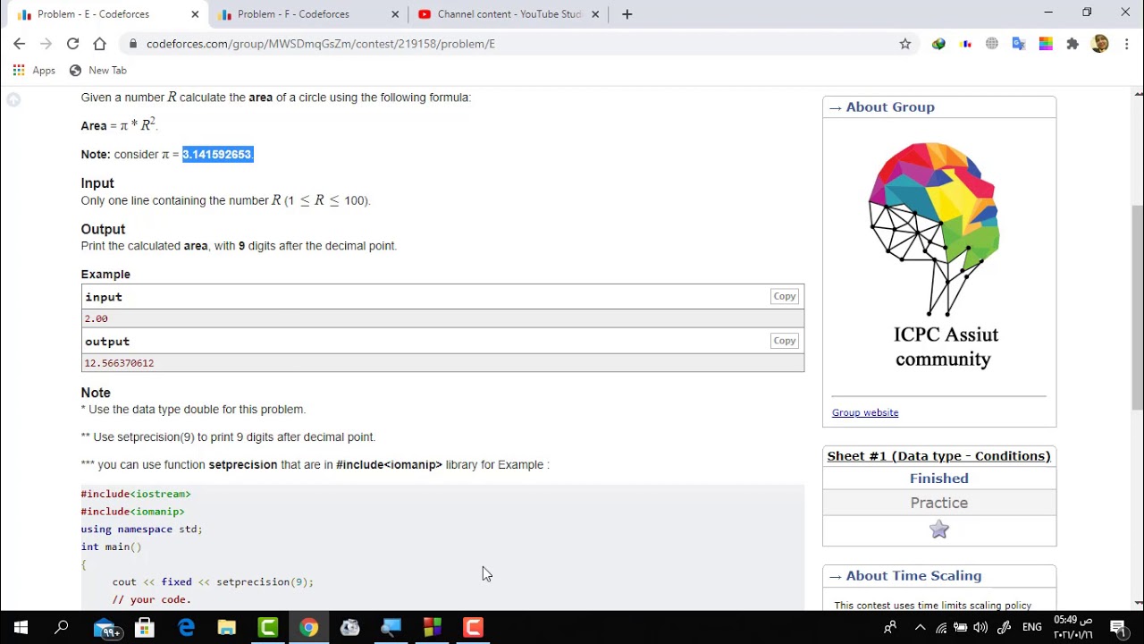Close the YouTube Studio tab
The width and height of the screenshot is (1144, 644).
[595, 14]
